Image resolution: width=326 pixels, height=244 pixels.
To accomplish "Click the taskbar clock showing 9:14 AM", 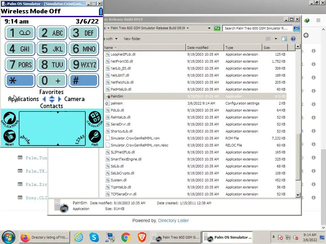I will [310, 237].
